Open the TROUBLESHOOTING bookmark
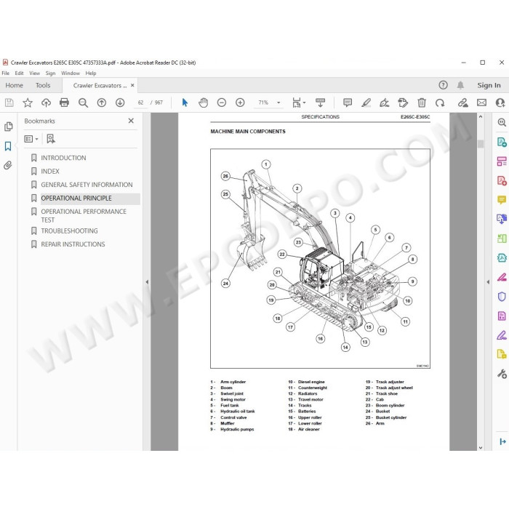Image resolution: width=509 pixels, height=509 pixels. 69,231
